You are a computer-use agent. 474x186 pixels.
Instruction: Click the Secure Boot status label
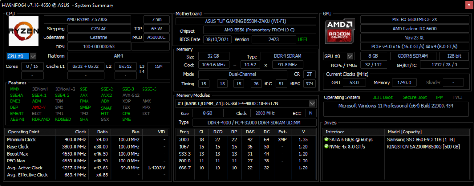(x=415, y=97)
